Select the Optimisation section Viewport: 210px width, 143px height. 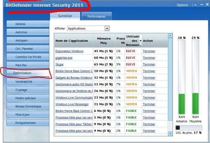(28, 73)
